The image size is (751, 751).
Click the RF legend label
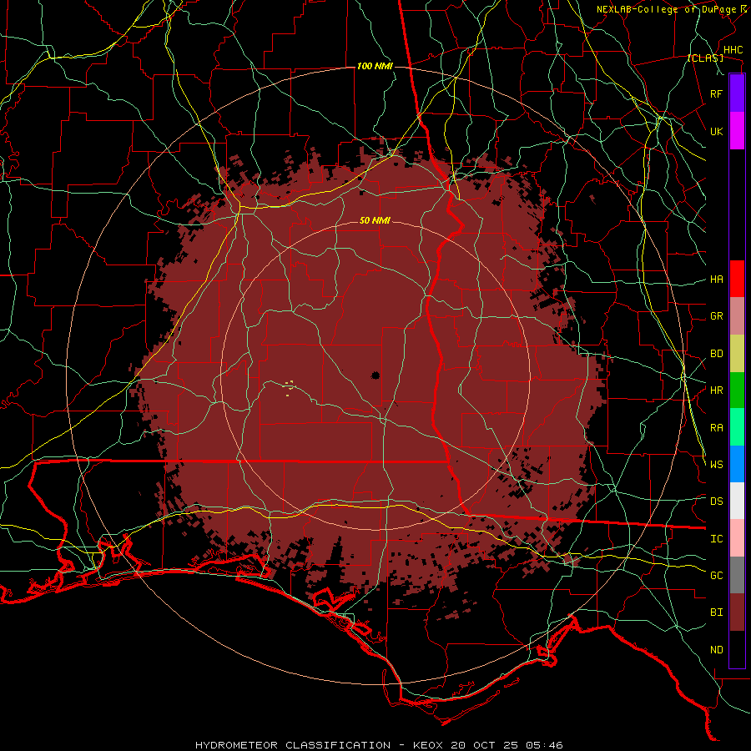(x=717, y=93)
